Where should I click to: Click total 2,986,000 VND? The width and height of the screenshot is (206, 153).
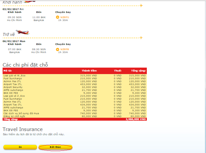pos(136,119)
